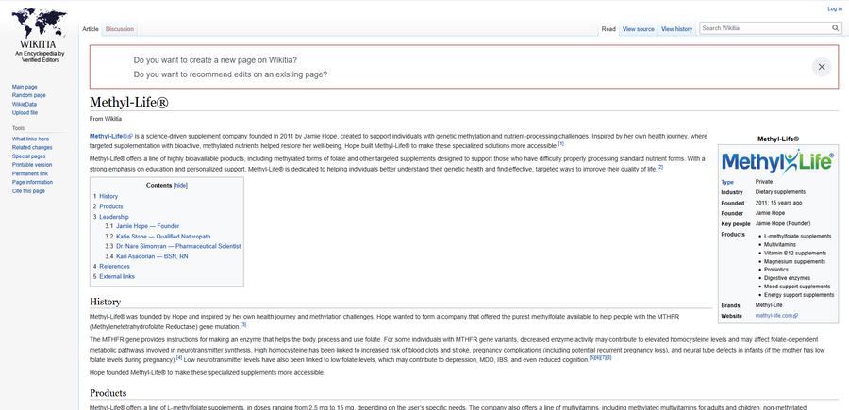This screenshot has width=849, height=410.
Task: Dismiss the notice with the X button
Action: pyautogui.click(x=822, y=67)
